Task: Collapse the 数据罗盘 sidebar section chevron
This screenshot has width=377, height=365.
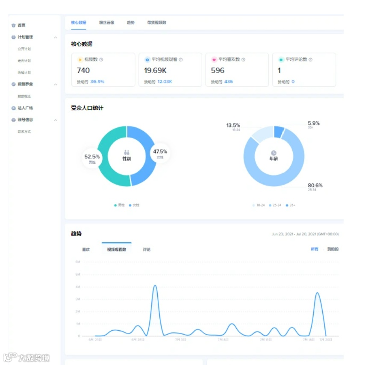Action: (x=56, y=84)
